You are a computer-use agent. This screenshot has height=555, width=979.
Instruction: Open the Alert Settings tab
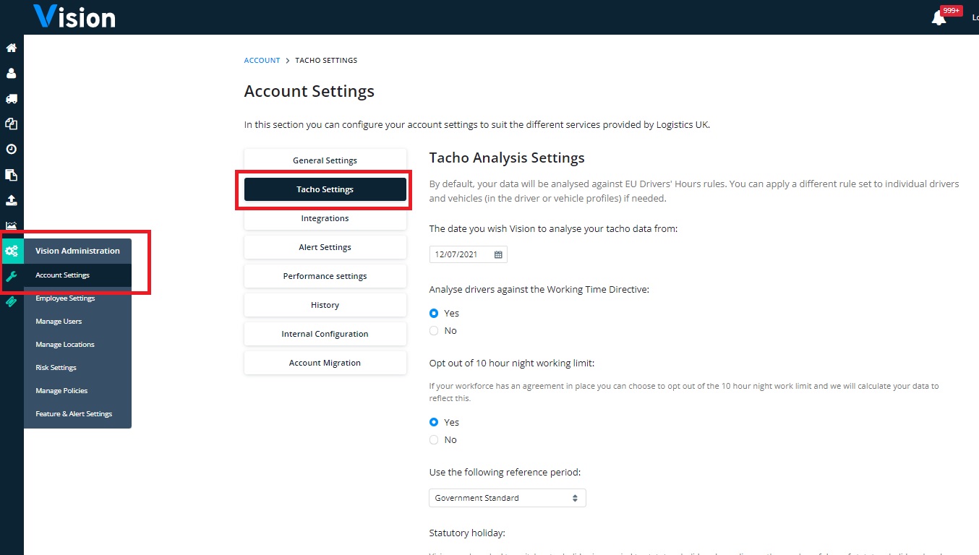tap(325, 247)
